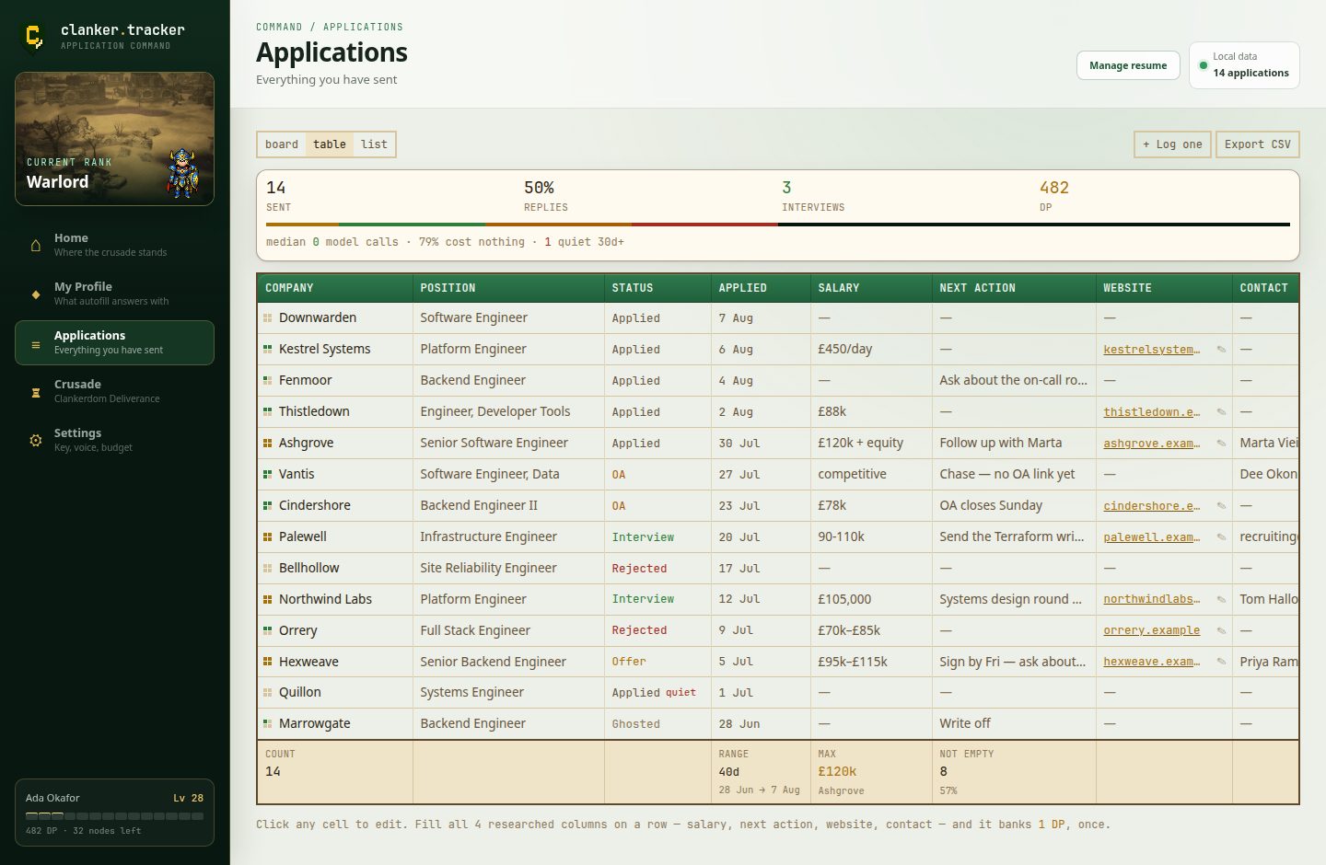
Task: Click the 'Site Reliability Engineer' position cell
Action: coord(508,569)
